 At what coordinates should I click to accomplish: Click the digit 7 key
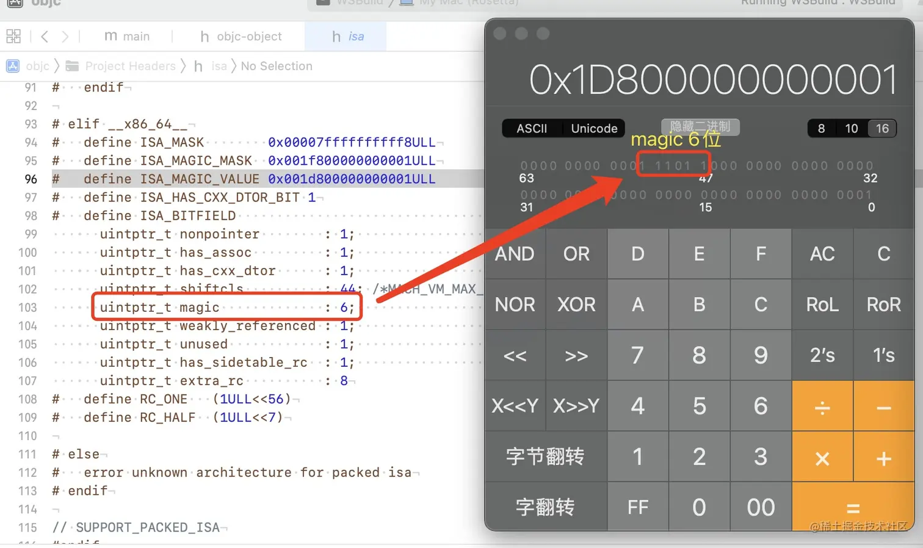pos(638,355)
